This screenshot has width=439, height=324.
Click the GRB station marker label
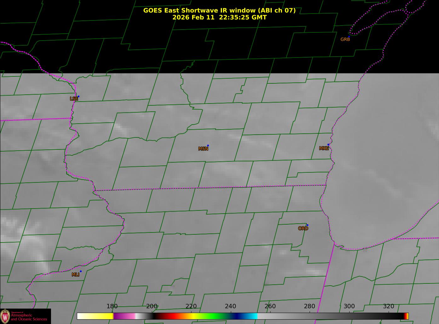[345, 39]
